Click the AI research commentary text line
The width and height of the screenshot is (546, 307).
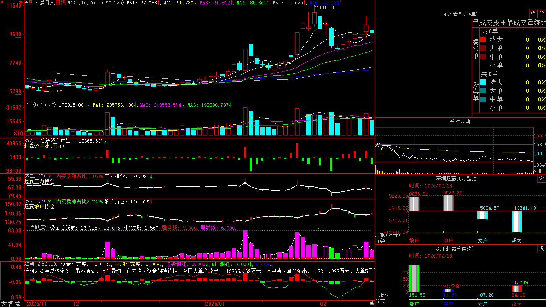(x=200, y=271)
